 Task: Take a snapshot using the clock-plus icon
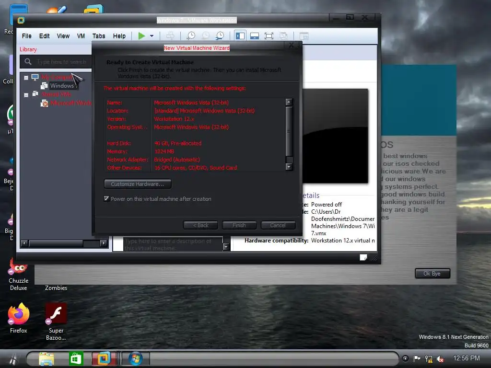(x=191, y=36)
